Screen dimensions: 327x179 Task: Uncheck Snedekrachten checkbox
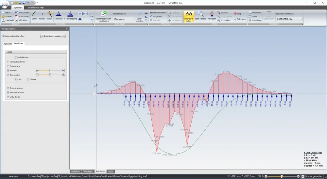point(8,88)
